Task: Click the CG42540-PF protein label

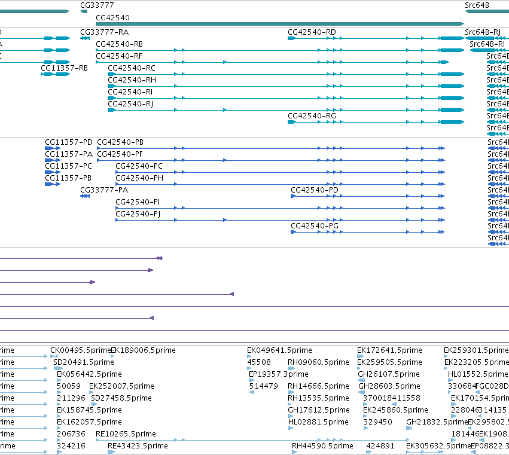Action: (120, 154)
